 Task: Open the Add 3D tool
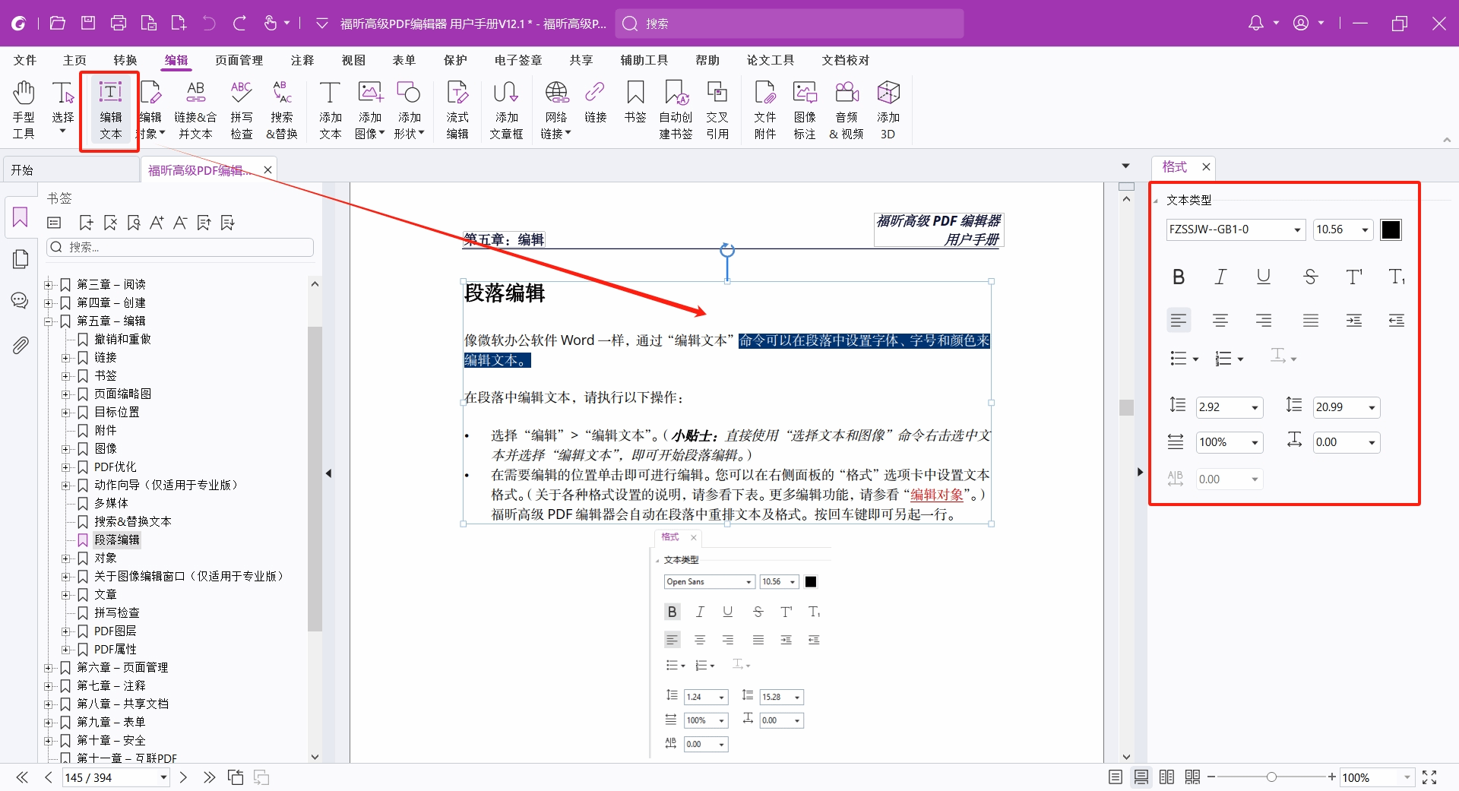coord(888,110)
